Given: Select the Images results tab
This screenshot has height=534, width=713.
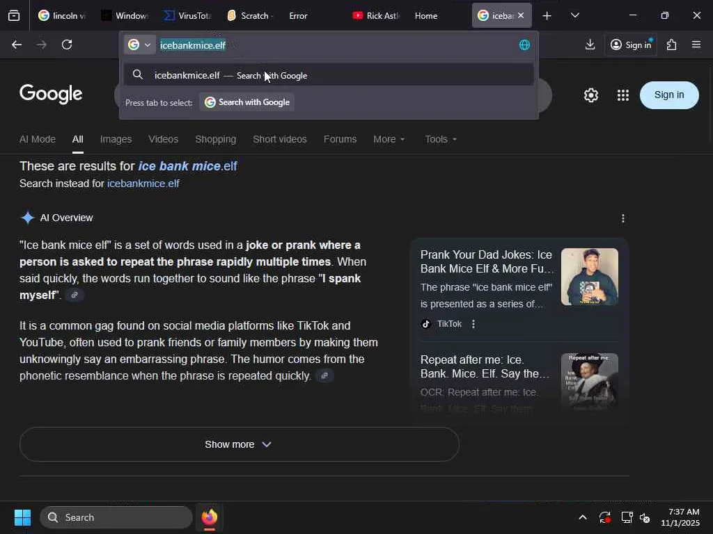Looking at the screenshot, I should pos(116,139).
